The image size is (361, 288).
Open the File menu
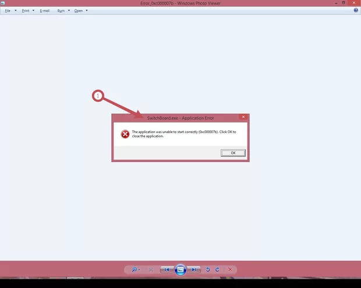pos(8,10)
